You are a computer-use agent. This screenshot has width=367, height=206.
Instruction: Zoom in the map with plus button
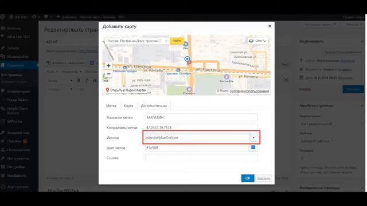click(108, 66)
